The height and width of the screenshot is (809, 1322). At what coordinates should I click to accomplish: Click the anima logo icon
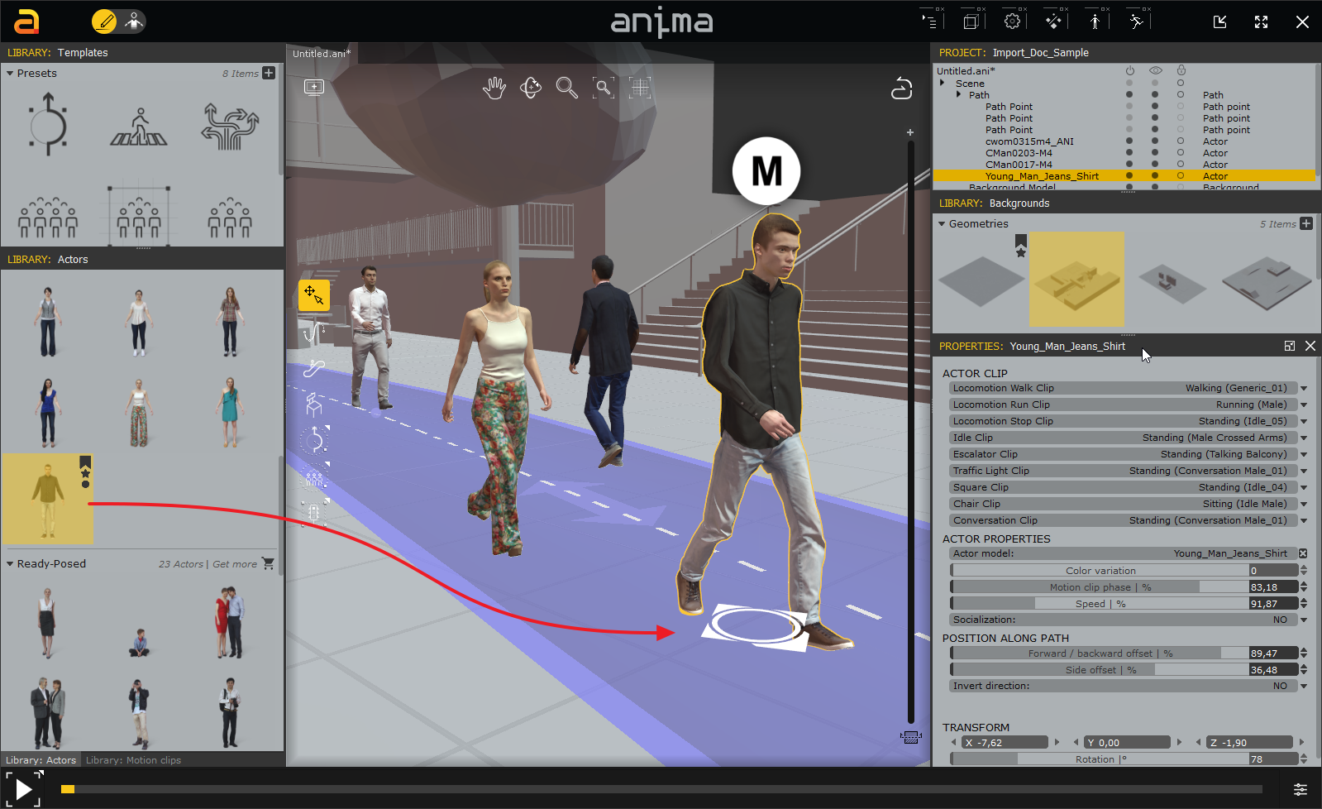27,22
